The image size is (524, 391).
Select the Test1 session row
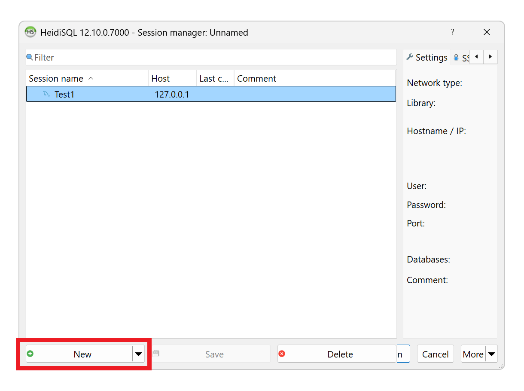point(211,94)
